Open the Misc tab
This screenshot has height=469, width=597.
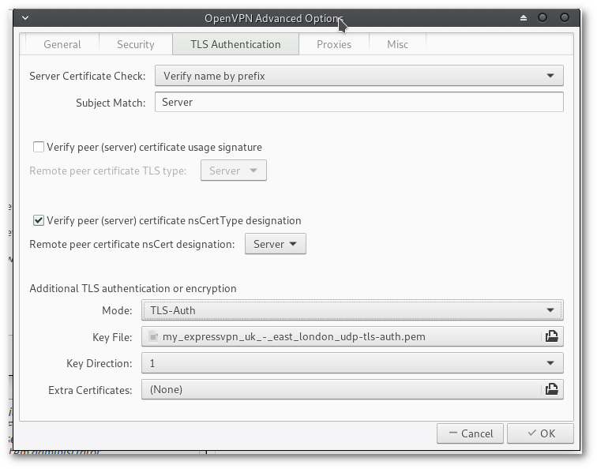click(397, 44)
